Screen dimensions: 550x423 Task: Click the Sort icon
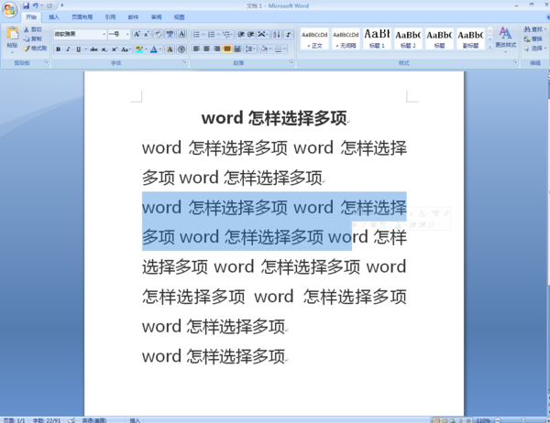[x=277, y=34]
